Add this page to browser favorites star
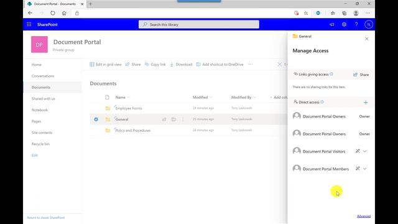398x224 pixels. tap(306, 13)
